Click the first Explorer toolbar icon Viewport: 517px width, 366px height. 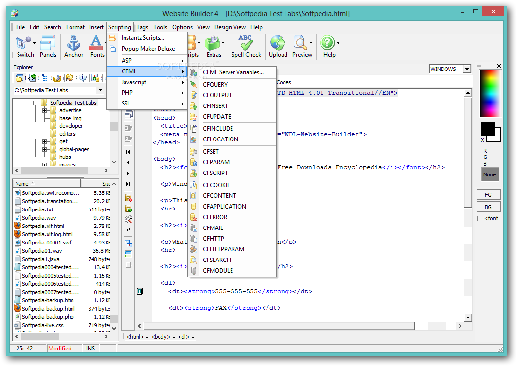(19, 78)
